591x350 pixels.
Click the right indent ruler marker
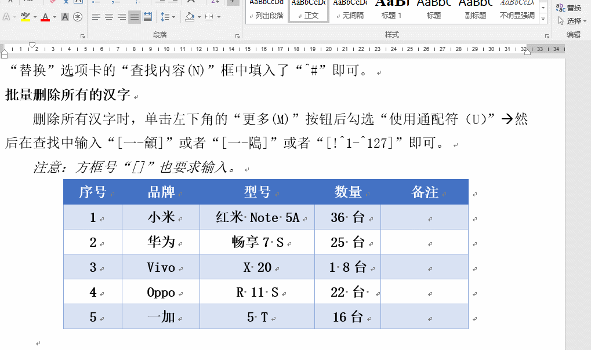click(528, 52)
